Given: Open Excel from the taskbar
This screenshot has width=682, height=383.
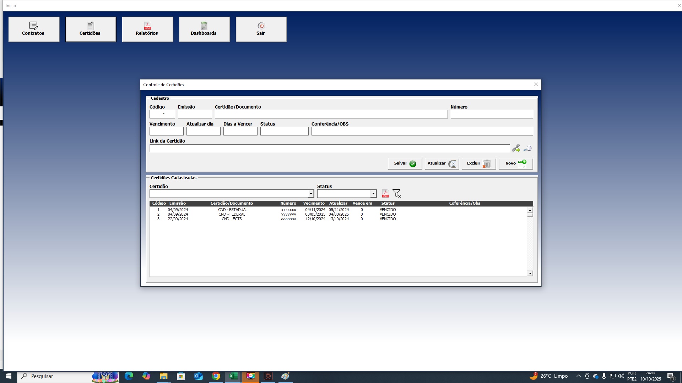Looking at the screenshot, I should coord(233,376).
